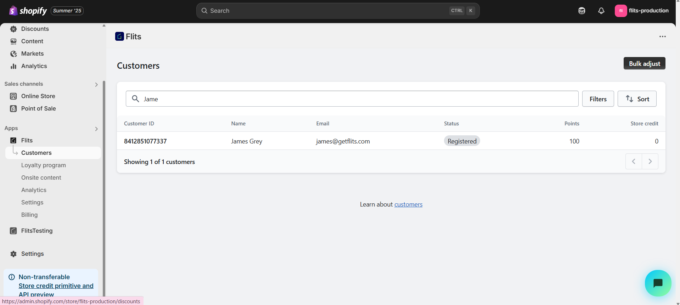Open the Flits Analytics subpage
The image size is (680, 305).
click(34, 190)
